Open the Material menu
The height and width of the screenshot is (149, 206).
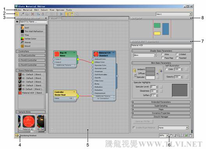coord(28,10)
